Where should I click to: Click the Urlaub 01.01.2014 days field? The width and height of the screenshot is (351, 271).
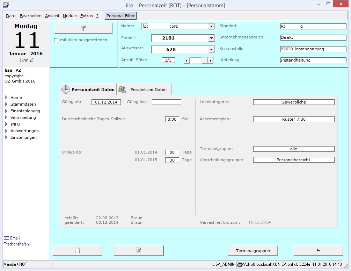[x=172, y=152]
